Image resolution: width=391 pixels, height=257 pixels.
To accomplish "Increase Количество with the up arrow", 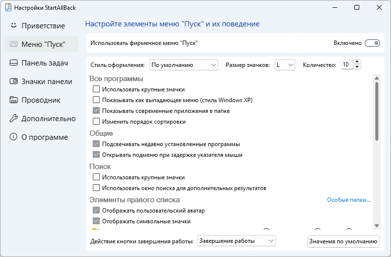I will (x=357, y=62).
